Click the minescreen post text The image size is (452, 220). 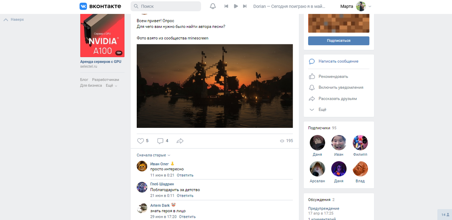tap(173, 38)
